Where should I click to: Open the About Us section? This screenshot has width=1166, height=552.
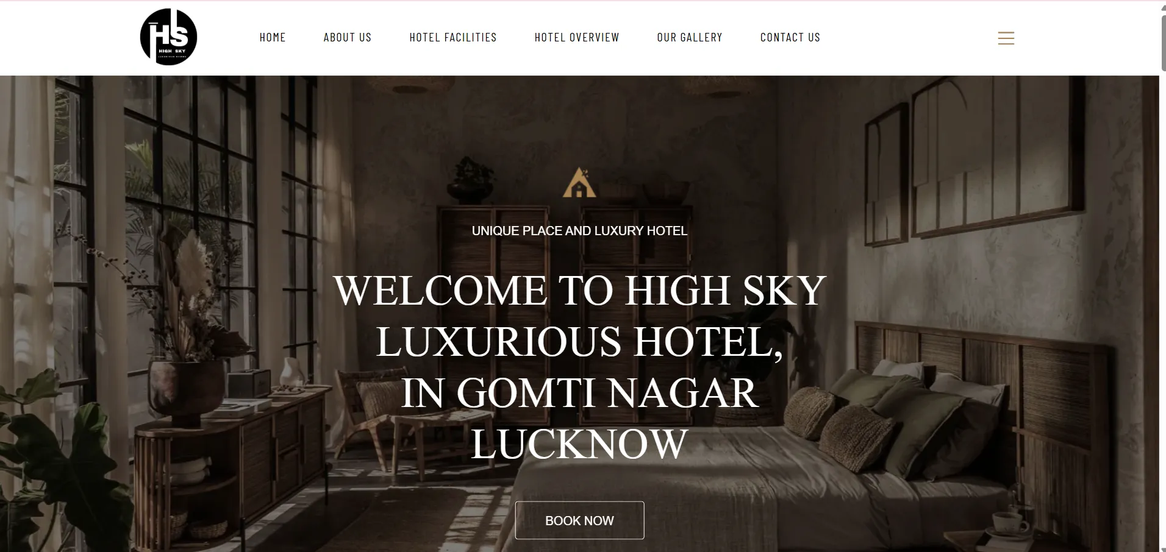[348, 37]
